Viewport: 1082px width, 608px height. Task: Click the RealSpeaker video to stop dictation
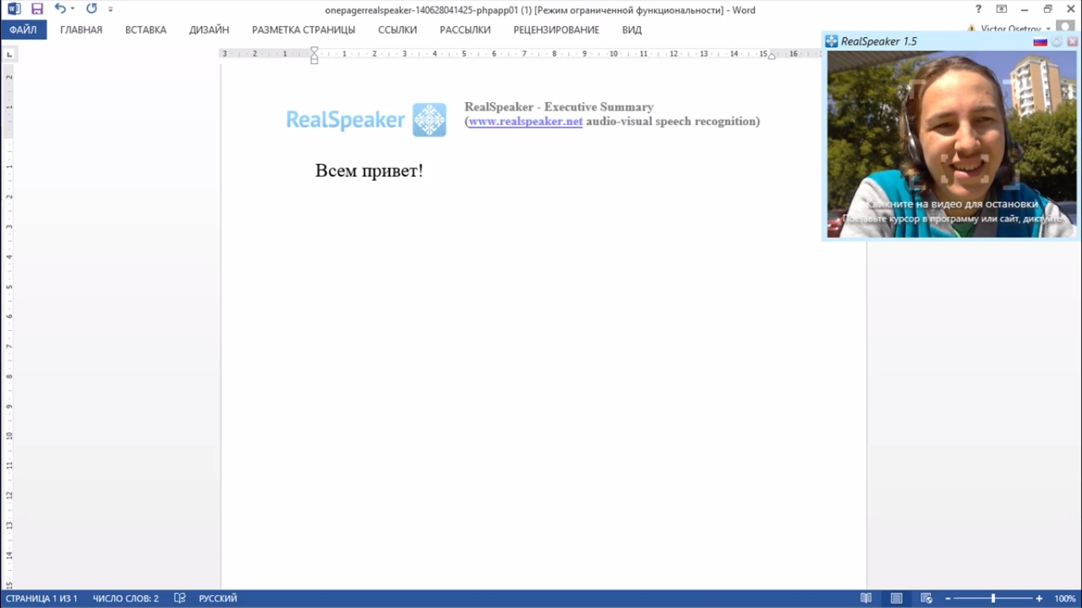click(x=952, y=145)
